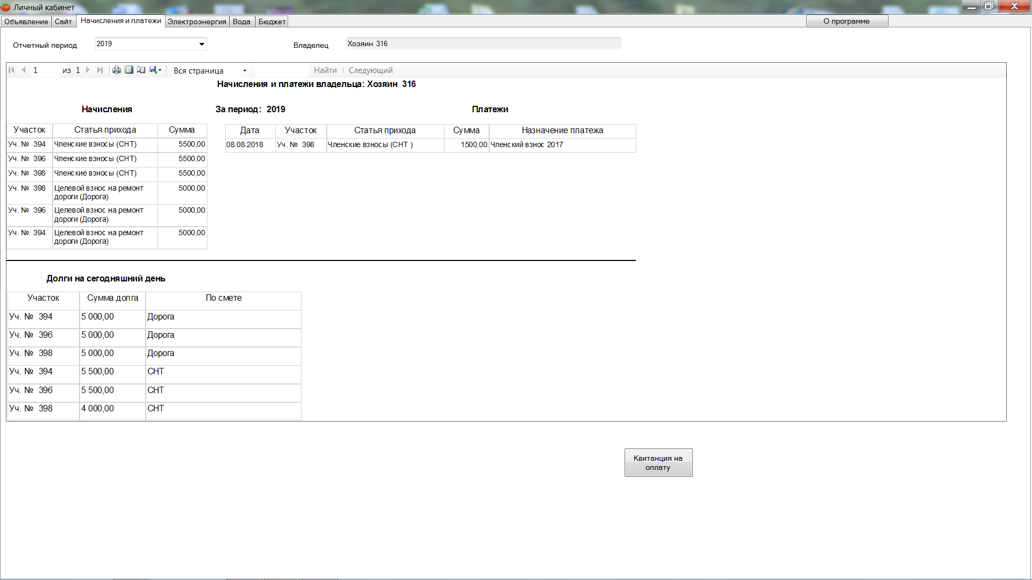
Task: Jump to last page arrow
Action: point(99,70)
